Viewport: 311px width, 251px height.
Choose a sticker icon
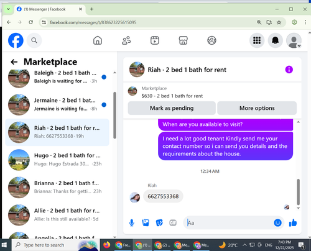point(159,223)
